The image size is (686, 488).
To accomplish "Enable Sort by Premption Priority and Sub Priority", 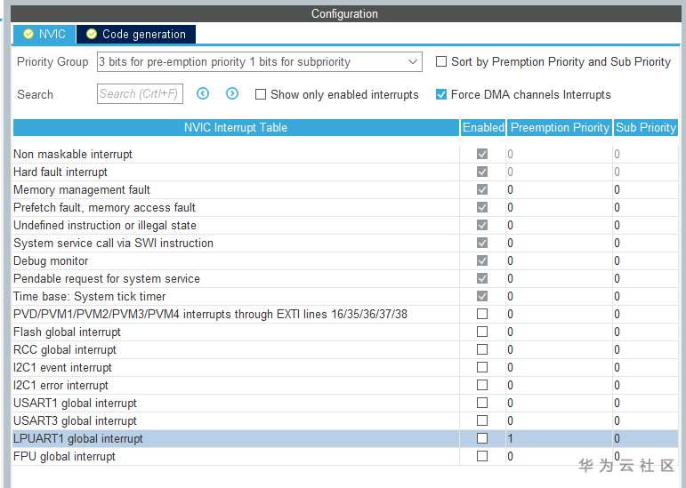I will (441, 61).
